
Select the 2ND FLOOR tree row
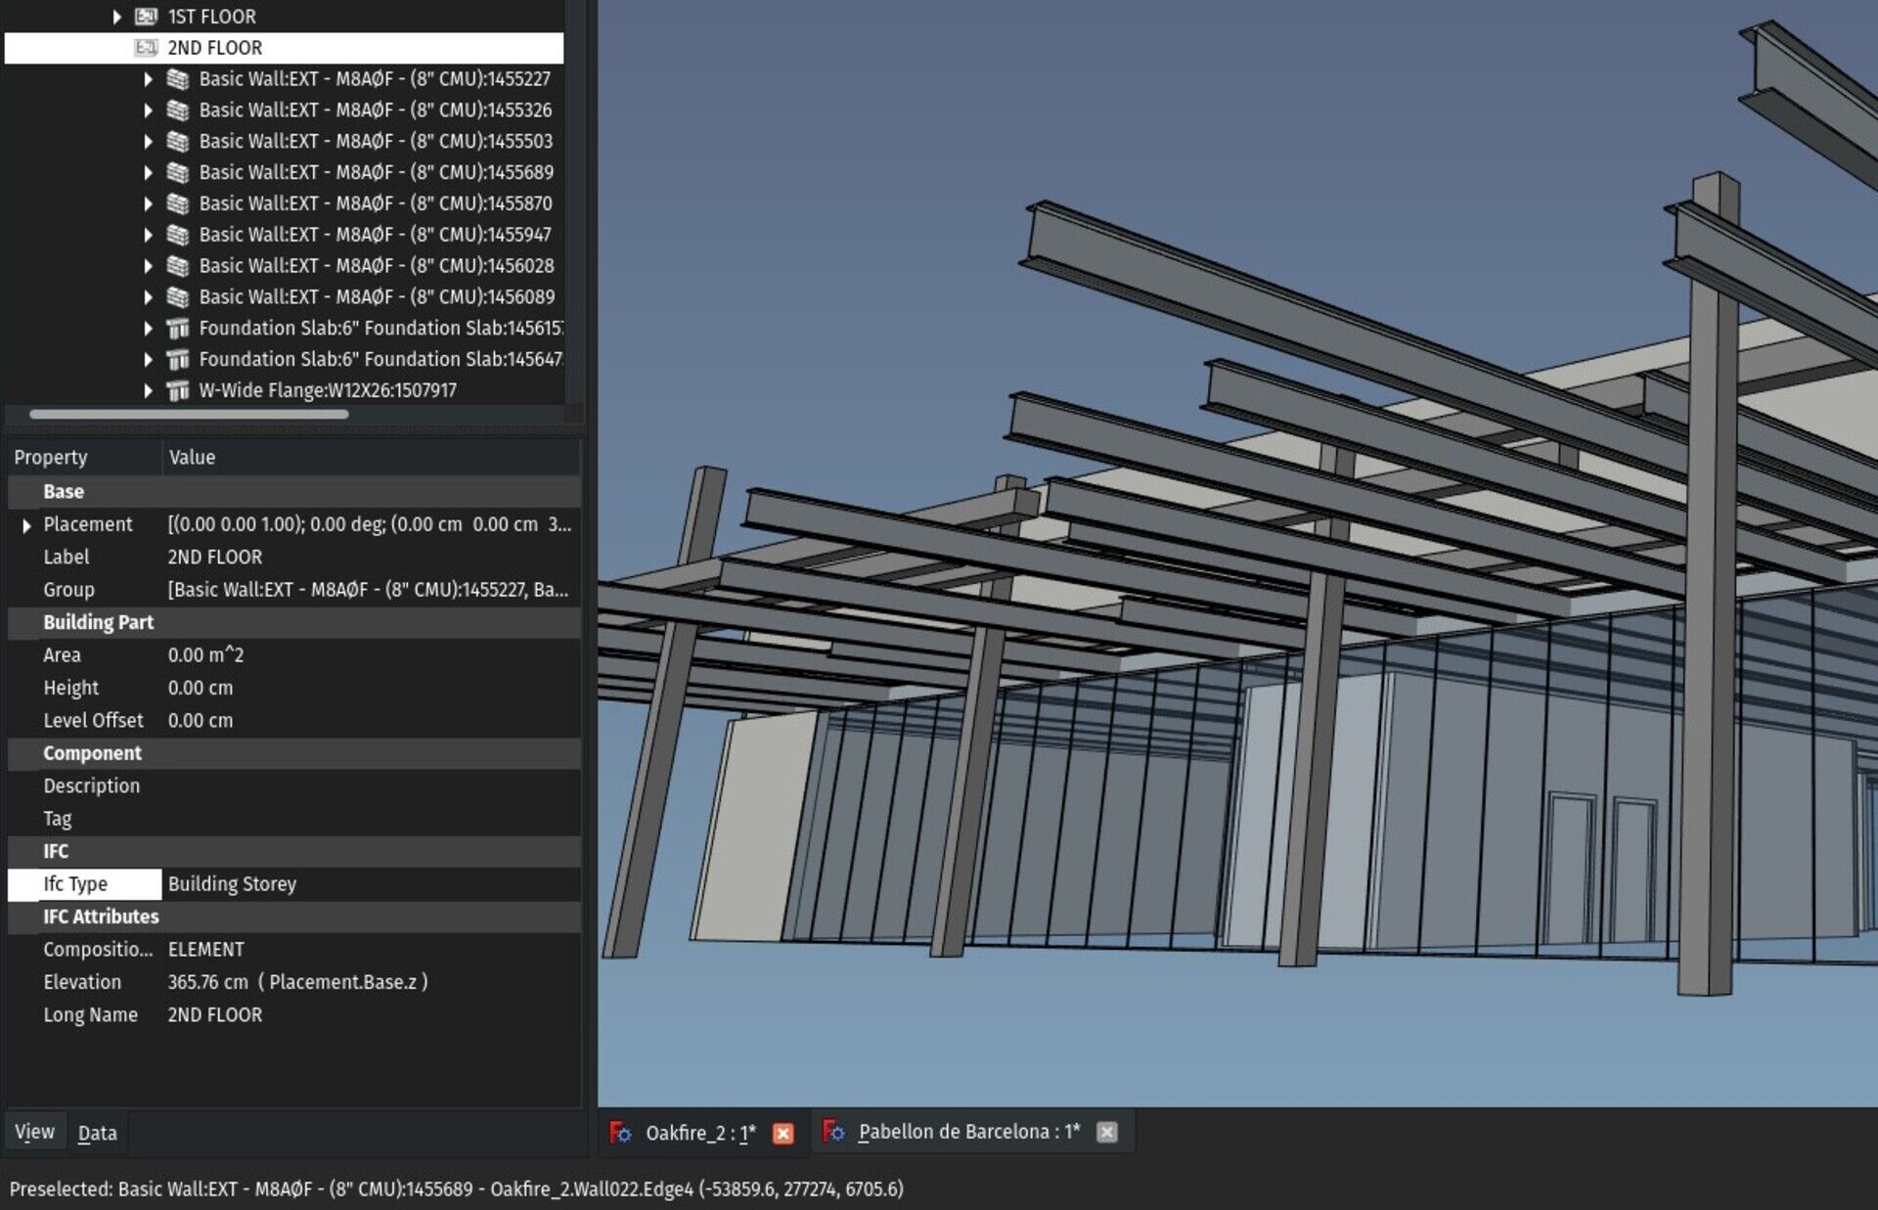coord(284,48)
